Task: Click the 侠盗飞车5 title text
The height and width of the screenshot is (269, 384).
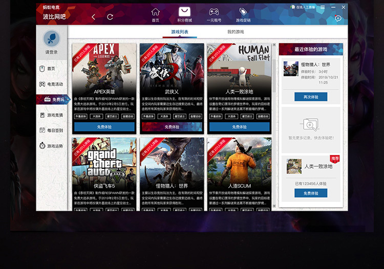Action: coord(104,186)
